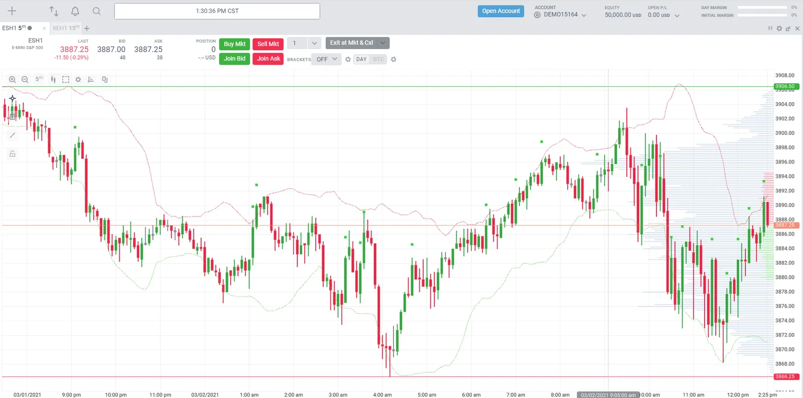The width and height of the screenshot is (803, 398).
Task: Open the BRACKETS OFF dropdown
Action: (x=327, y=59)
